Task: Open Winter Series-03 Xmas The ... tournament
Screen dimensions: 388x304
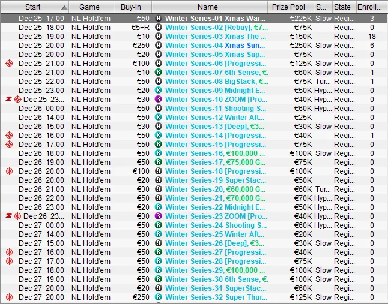Action: coord(216,37)
